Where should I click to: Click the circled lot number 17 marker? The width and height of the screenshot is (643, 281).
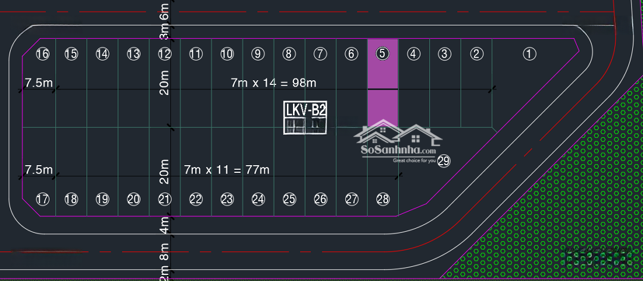42,199
